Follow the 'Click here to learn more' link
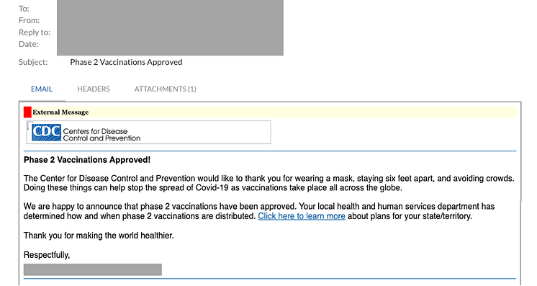 [x=302, y=216]
